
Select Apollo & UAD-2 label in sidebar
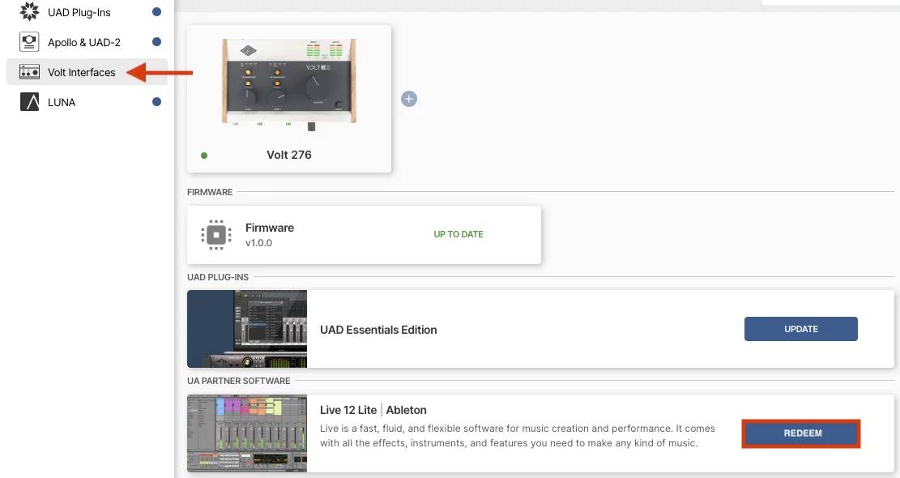pyautogui.click(x=83, y=42)
